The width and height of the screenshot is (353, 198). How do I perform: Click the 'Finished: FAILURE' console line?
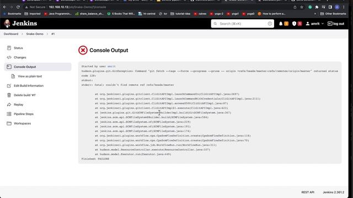coord(95,159)
